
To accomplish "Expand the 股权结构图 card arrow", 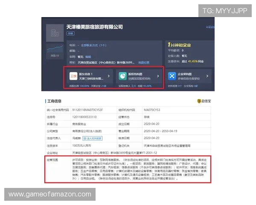I will 158,76.
